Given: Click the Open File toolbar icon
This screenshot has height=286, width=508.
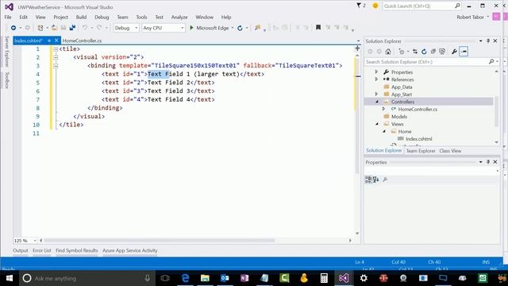Looking at the screenshot, I should point(55,28).
